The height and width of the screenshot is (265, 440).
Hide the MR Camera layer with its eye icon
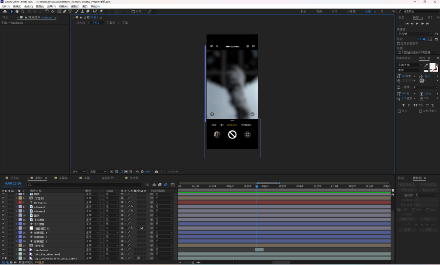coord(3,203)
